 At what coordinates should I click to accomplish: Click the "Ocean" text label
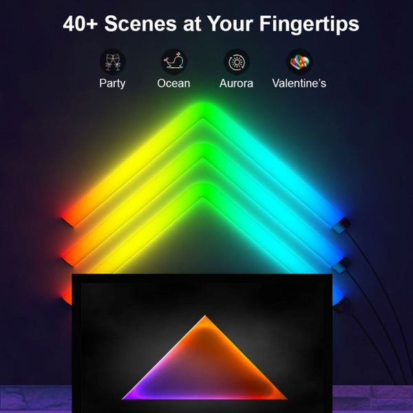pos(173,83)
